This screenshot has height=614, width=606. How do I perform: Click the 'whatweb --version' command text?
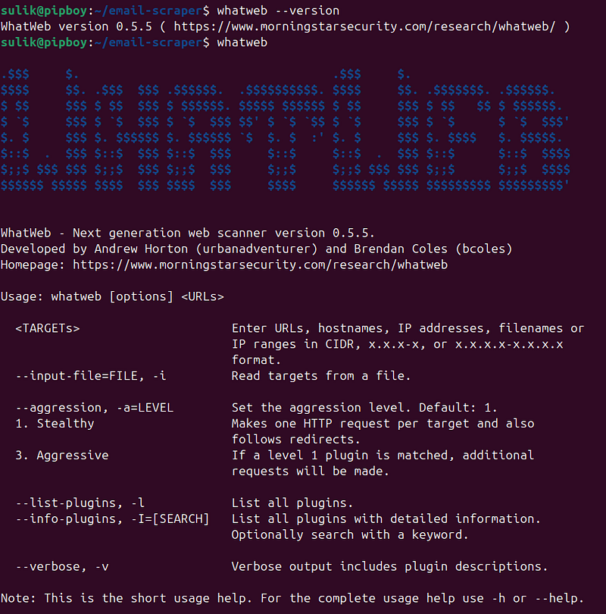278,11
